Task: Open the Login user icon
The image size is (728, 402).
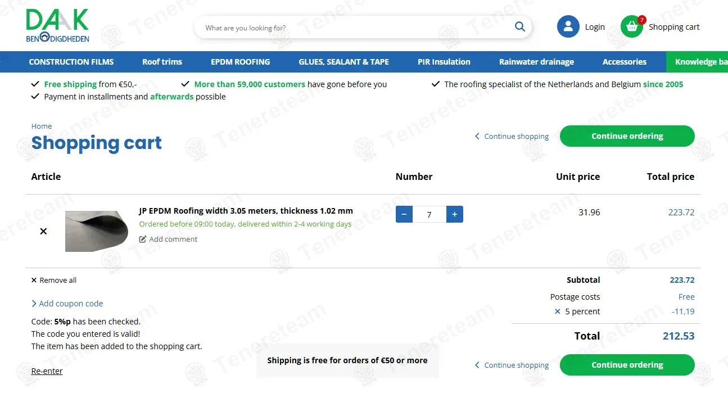Action: point(568,26)
